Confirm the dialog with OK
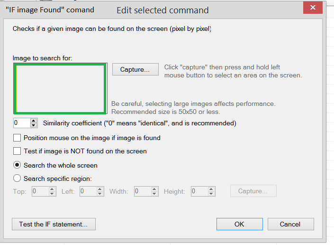Screen dimensions: 334x245 (x=239, y=224)
